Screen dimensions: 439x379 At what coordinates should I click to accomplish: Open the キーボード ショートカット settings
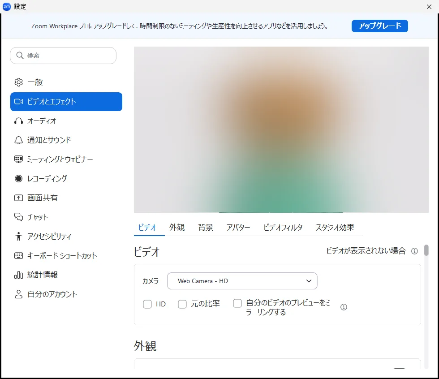pos(66,255)
